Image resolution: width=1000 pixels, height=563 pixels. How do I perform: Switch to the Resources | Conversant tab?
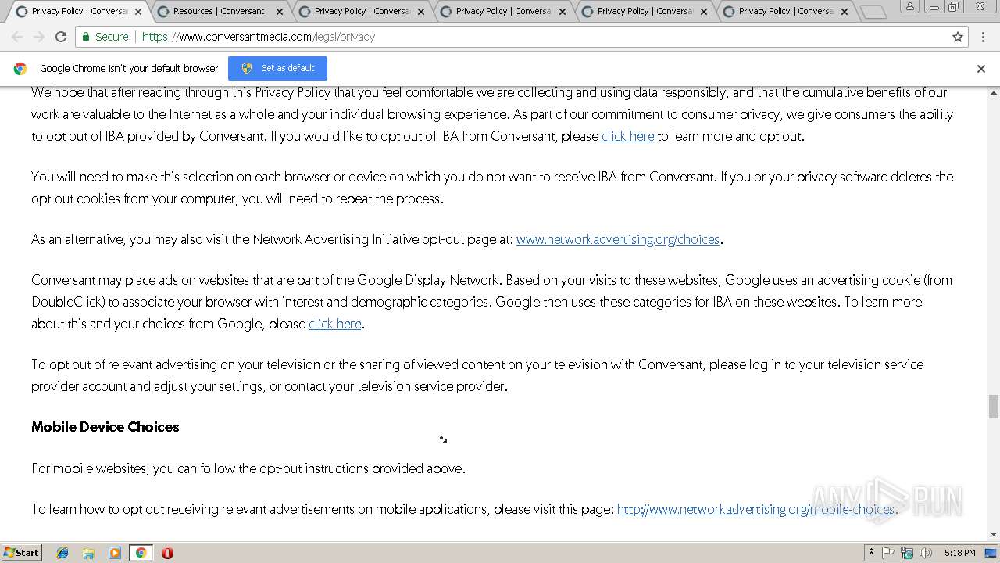point(219,11)
